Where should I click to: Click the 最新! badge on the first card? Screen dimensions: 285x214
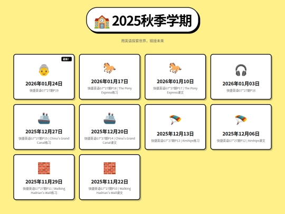pos(66,59)
